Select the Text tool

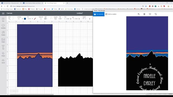[x=3, y=47]
